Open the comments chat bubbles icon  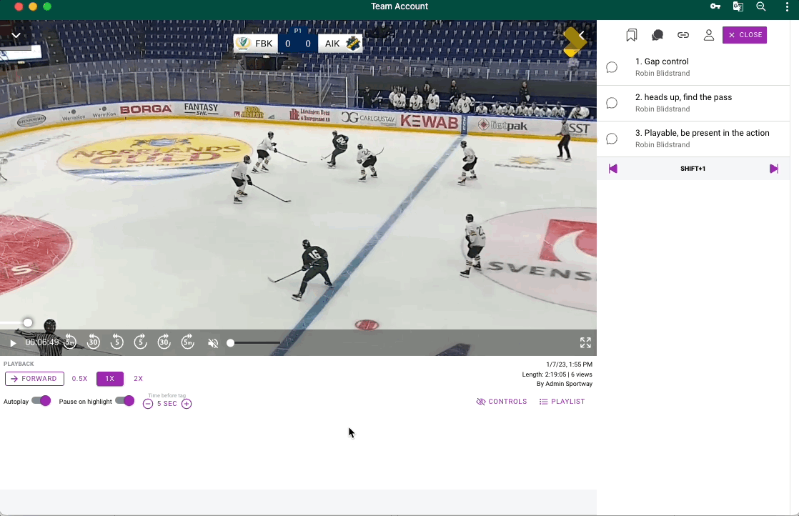pos(657,35)
